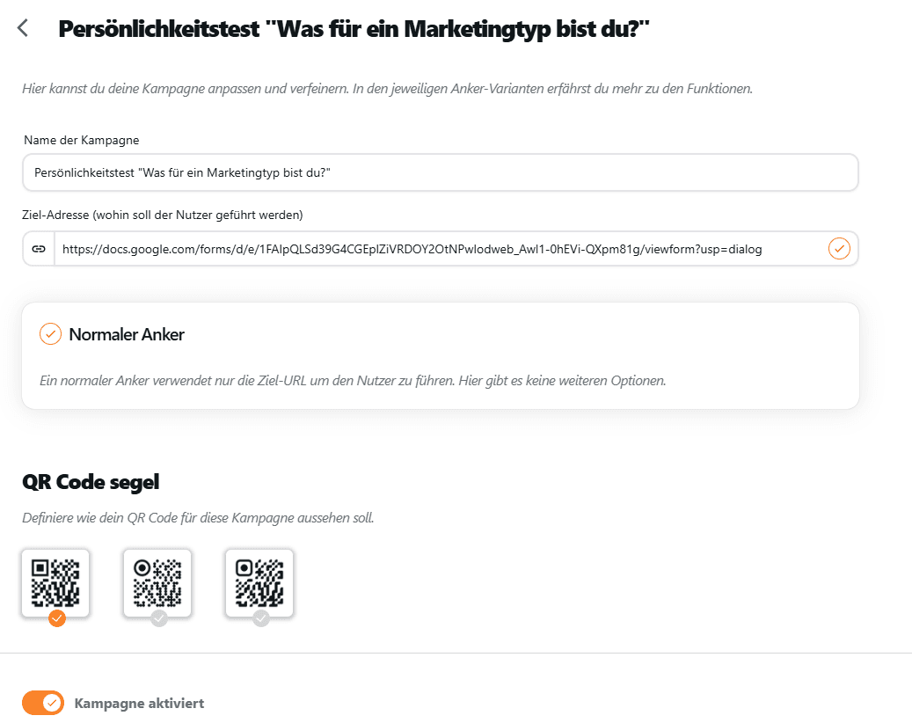The image size is (912, 723).
Task: Pick the third QR code style thumbnail
Action: 259,581
